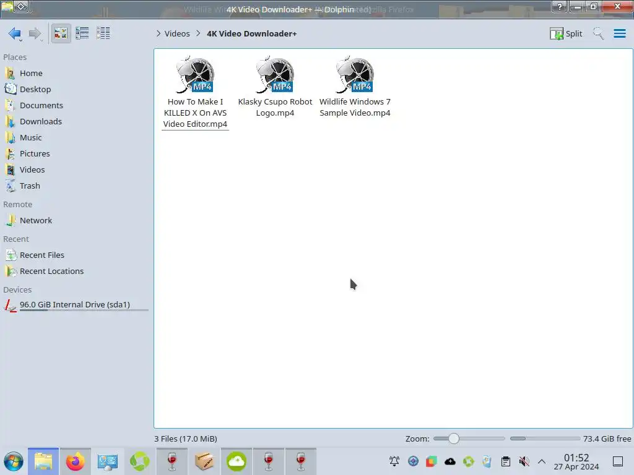Open the cardboard box package taskbar icon
Screen dimensions: 634x475
(x=204, y=461)
